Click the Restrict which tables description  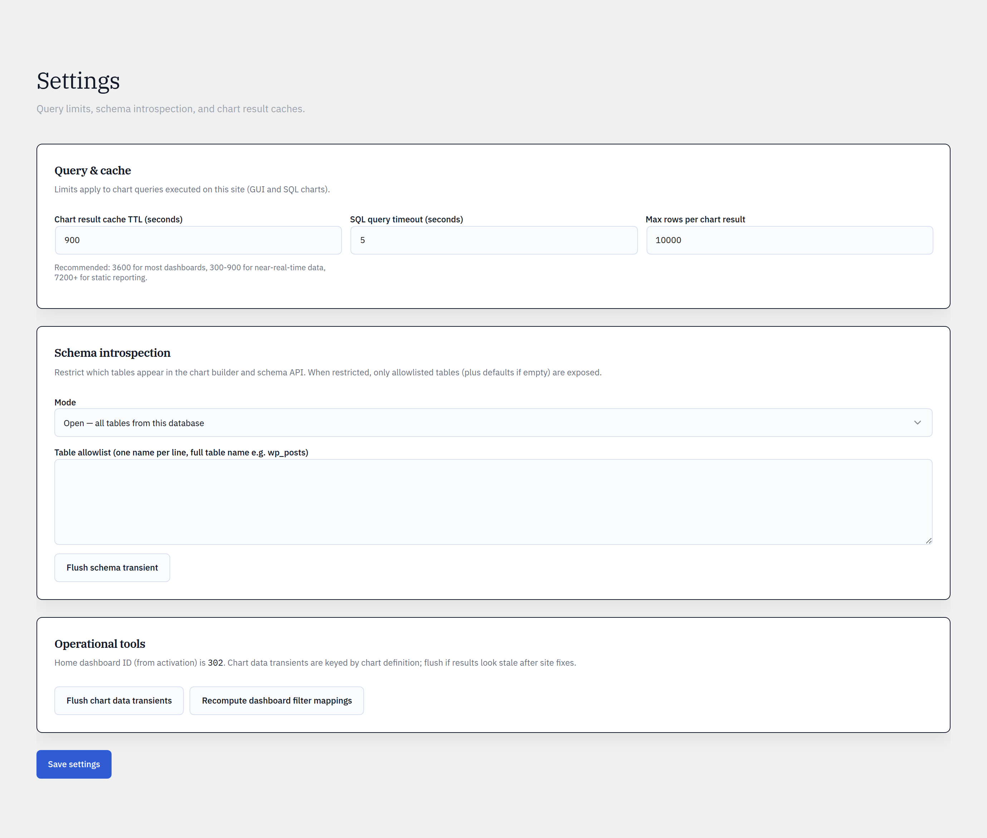[x=328, y=373]
